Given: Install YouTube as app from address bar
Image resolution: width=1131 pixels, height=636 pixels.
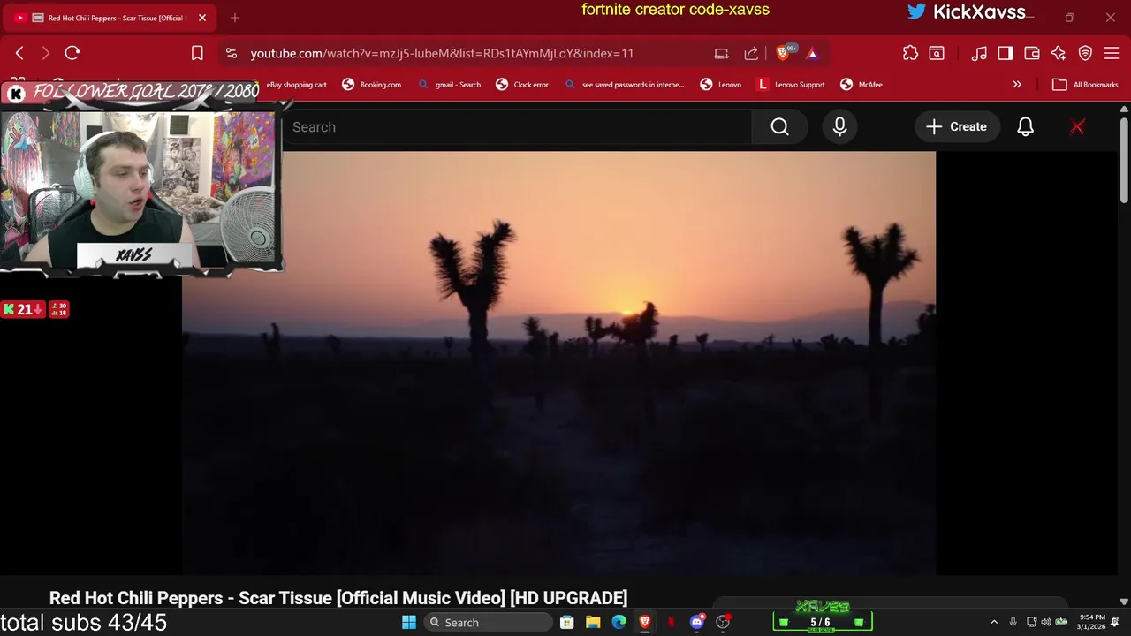Looking at the screenshot, I should coord(722,53).
